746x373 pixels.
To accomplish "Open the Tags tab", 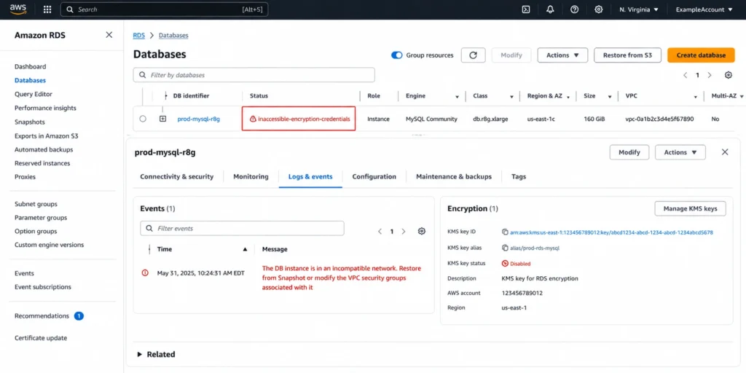I will pyautogui.click(x=519, y=176).
